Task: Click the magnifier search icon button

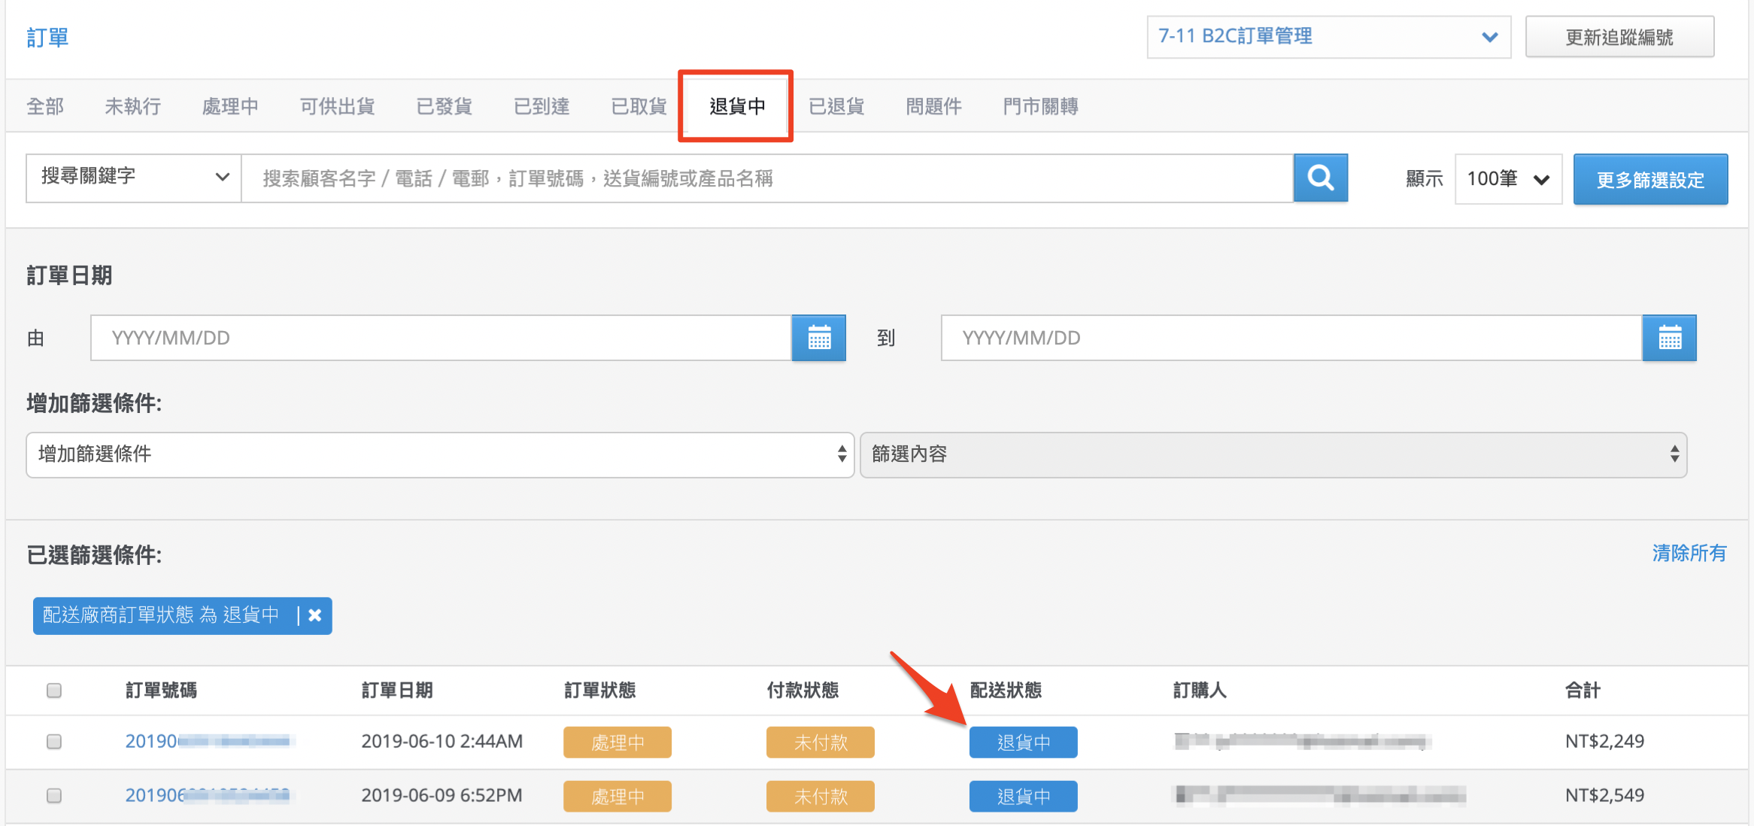Action: tap(1320, 178)
